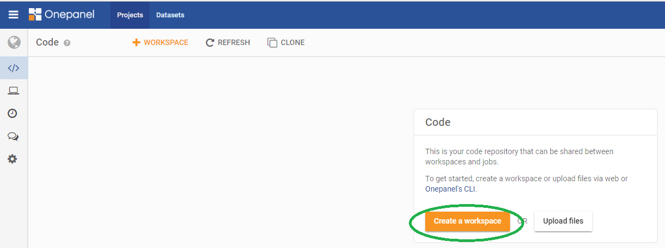Viewport: 665px width, 248px height.
Task: Click the Onepanel logo
Action: pos(61,15)
